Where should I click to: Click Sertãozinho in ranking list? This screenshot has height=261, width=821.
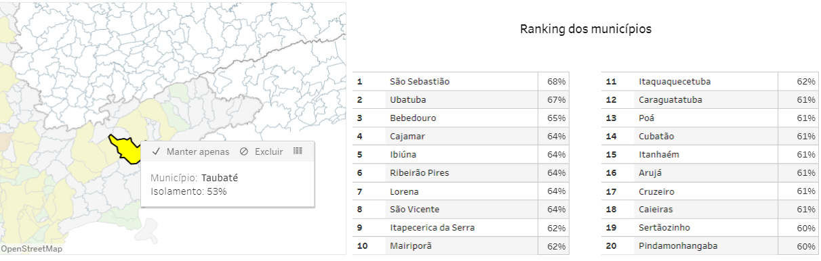tap(710, 228)
